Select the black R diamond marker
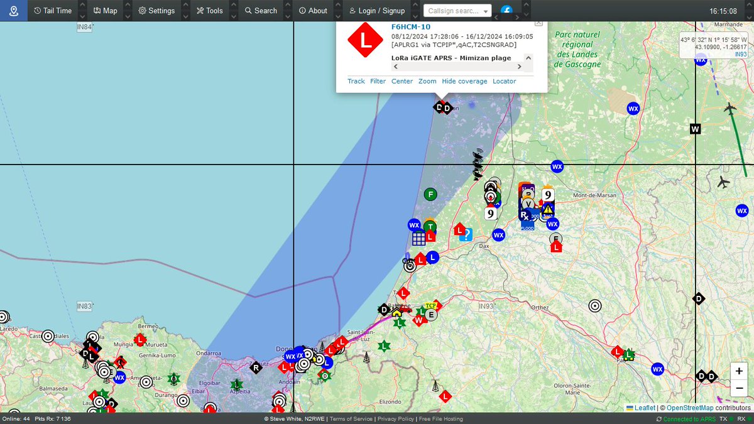The width and height of the screenshot is (754, 424). 256,367
